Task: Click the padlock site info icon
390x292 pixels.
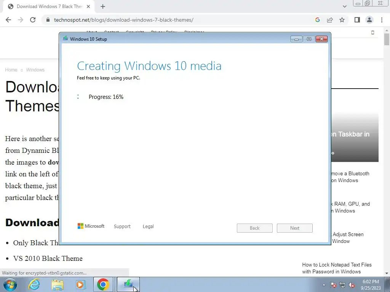Action: [48, 20]
